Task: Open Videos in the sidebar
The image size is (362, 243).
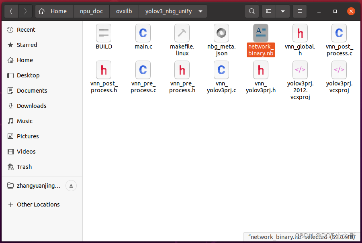Action: [42, 151]
